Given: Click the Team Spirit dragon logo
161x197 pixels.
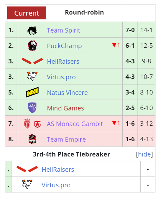Looking at the screenshot, I should (x=32, y=30).
